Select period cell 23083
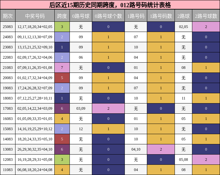The image size is (220, 175). 8,47
